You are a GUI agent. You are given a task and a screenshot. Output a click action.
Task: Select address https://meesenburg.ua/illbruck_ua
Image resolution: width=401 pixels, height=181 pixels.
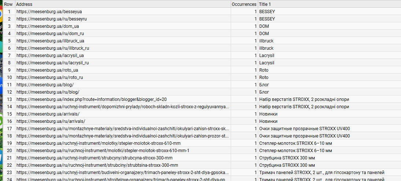(x=50, y=41)
